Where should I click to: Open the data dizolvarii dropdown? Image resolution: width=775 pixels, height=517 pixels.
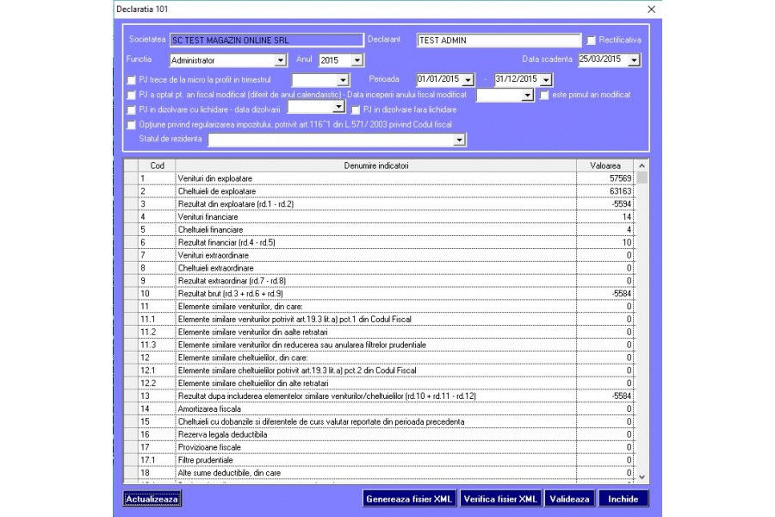pos(338,107)
